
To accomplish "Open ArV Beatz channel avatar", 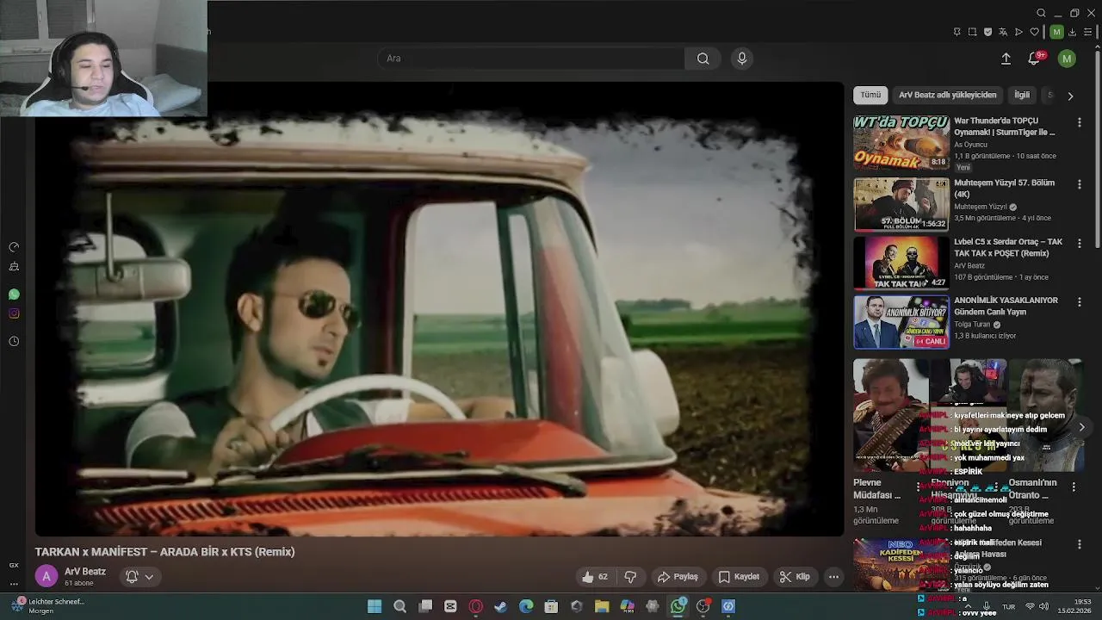I will click(46, 577).
